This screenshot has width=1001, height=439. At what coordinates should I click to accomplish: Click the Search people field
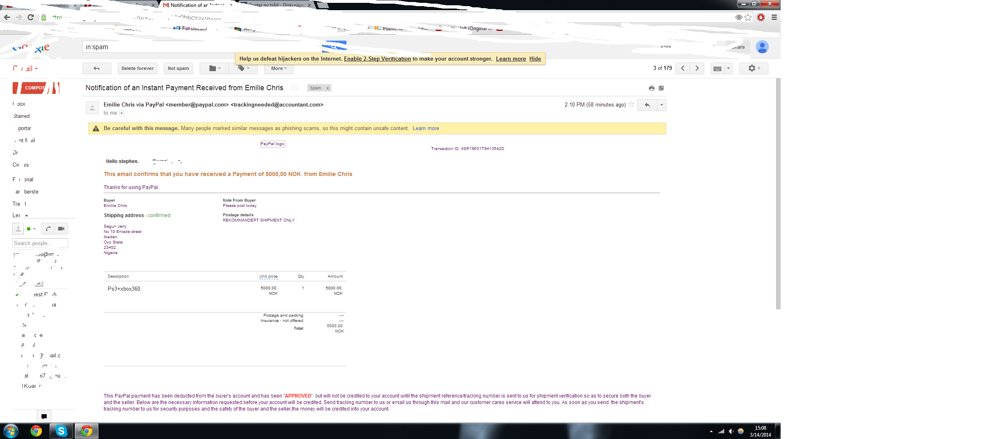tap(40, 243)
